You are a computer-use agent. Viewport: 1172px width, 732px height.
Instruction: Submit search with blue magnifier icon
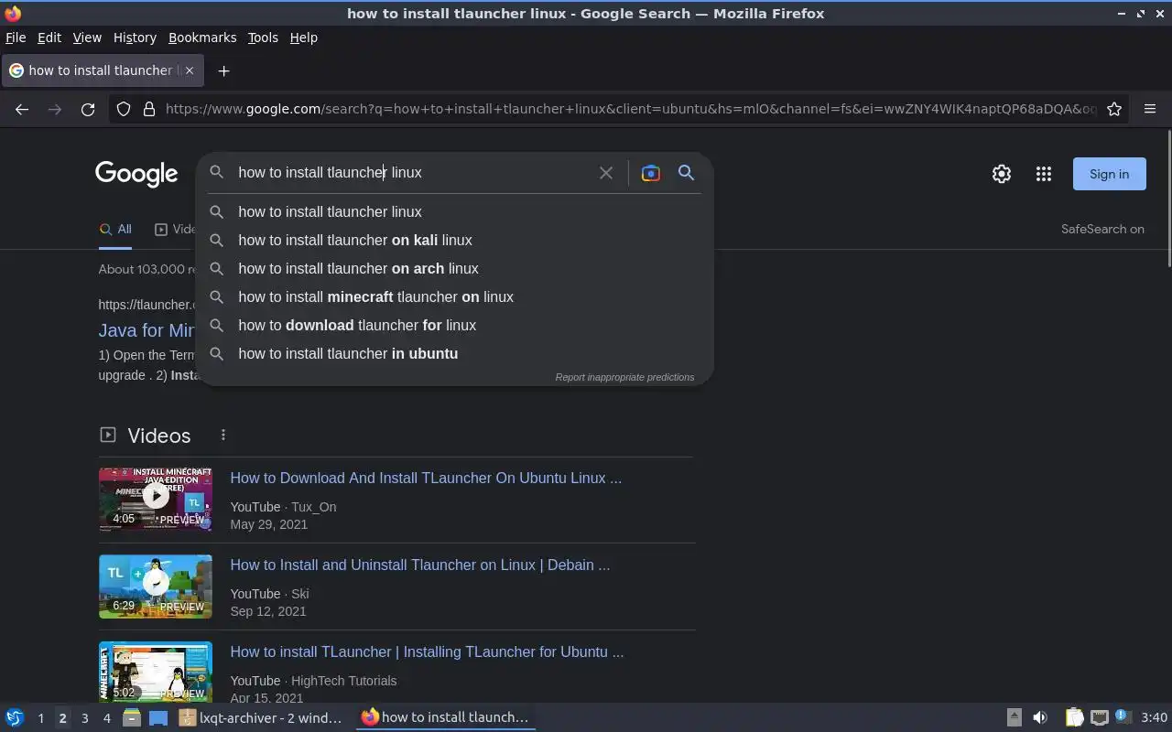click(686, 173)
